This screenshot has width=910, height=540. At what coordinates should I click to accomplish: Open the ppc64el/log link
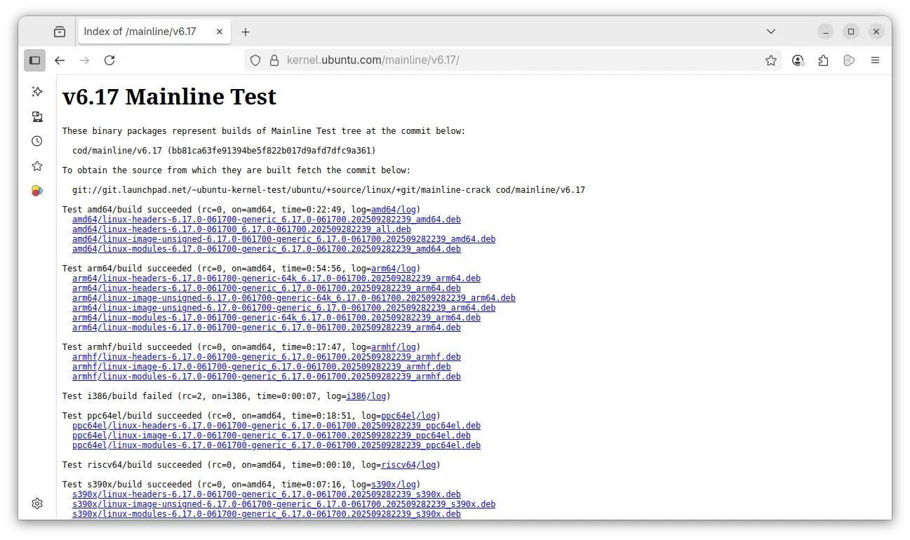tap(408, 416)
